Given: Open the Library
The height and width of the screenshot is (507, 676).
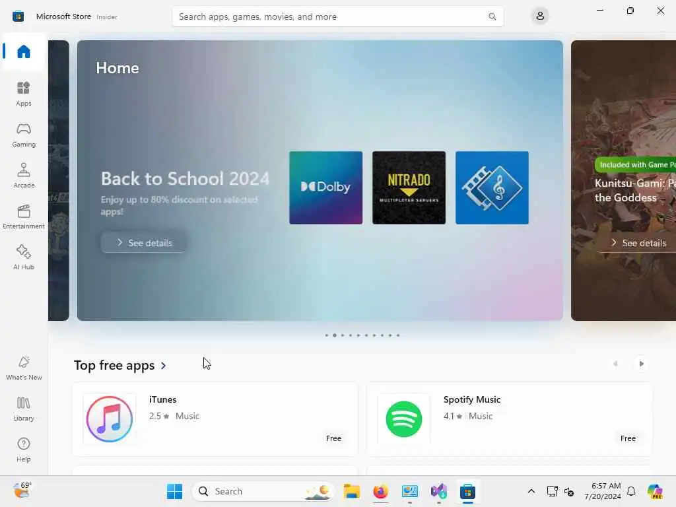Looking at the screenshot, I should [x=24, y=409].
